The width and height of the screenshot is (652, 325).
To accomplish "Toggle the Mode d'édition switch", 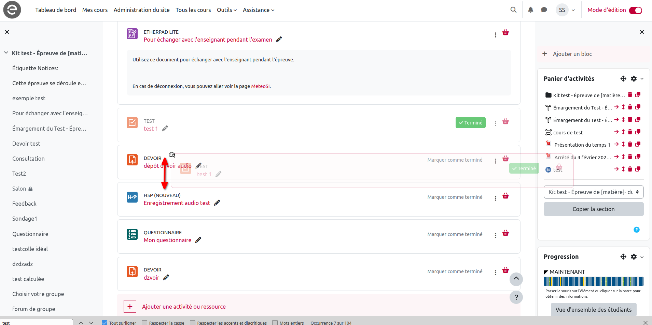I will (x=635, y=10).
